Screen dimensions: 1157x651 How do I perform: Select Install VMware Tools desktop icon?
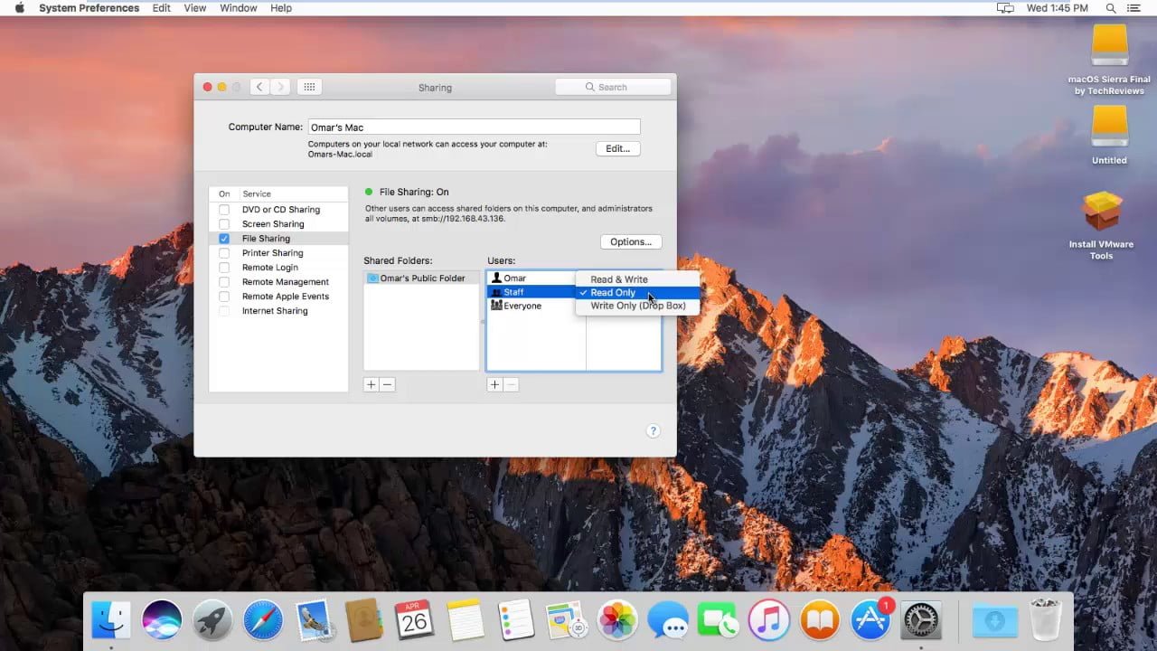pos(1102,224)
